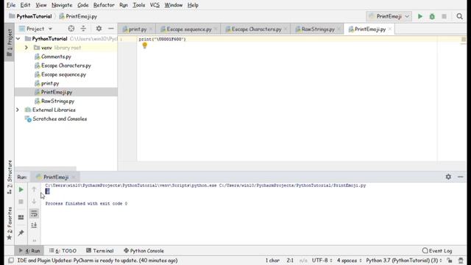The width and height of the screenshot is (471, 265).
Task: Collapse the PythonTutorial root folder
Action: tap(18, 39)
